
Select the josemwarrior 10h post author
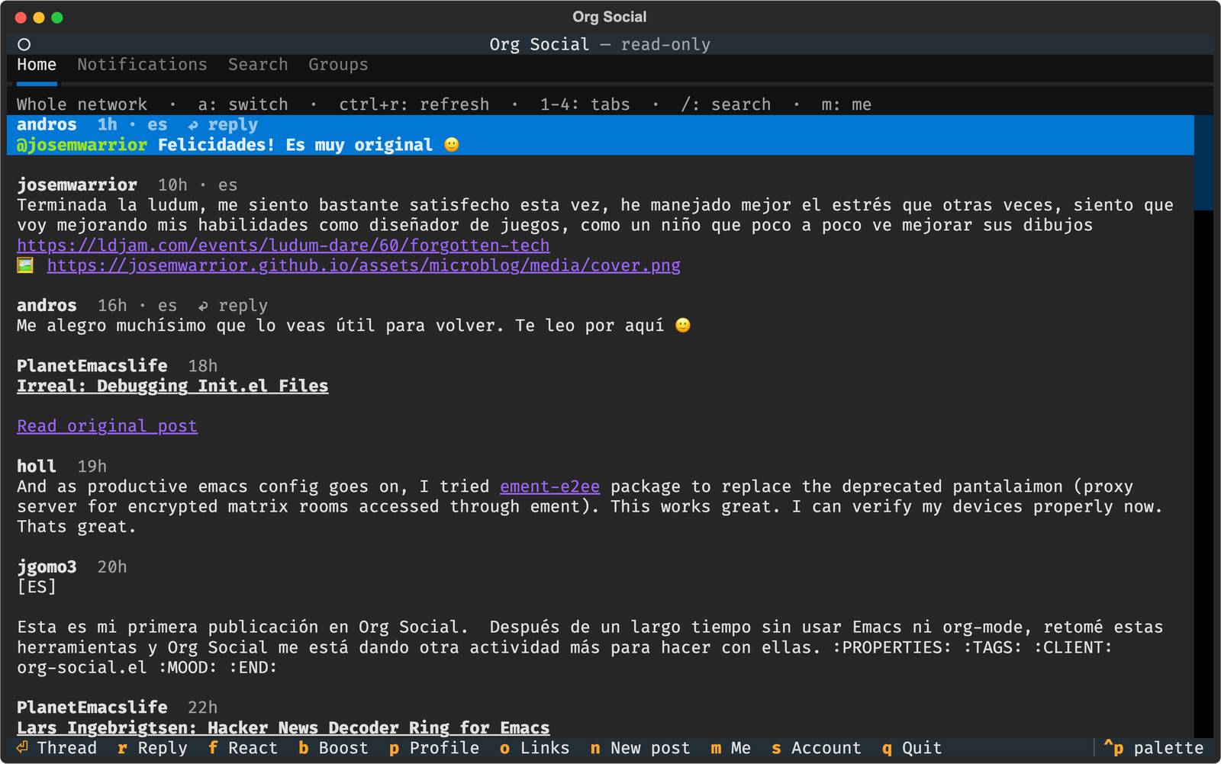(x=77, y=185)
